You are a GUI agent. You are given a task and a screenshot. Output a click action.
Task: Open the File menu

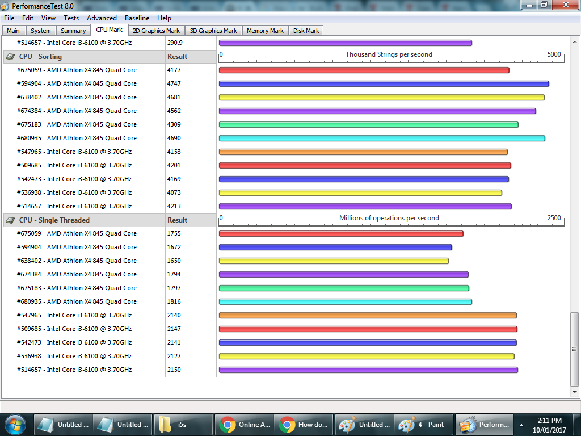pyautogui.click(x=9, y=18)
